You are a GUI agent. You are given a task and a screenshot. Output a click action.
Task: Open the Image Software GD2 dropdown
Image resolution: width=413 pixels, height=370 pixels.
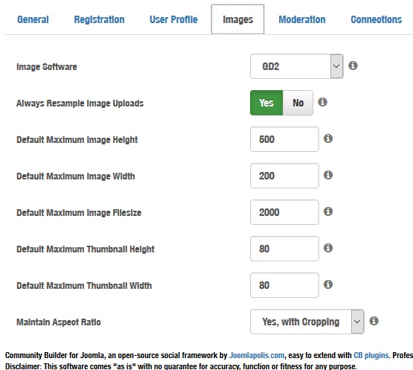(297, 66)
